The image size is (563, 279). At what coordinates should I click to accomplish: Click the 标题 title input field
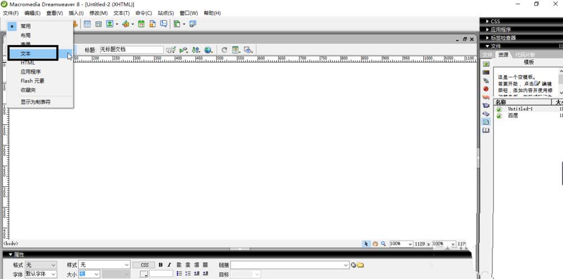[131, 50]
